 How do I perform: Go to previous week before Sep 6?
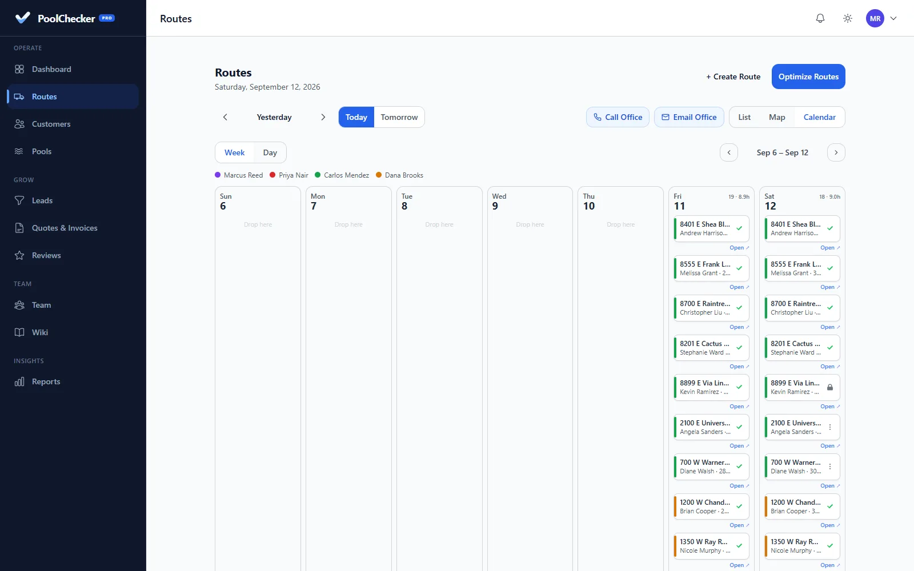(729, 152)
